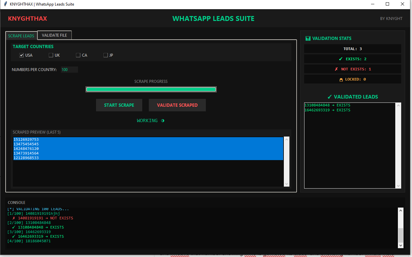Click the X icon beside NOT EXISTS stat
The height and width of the screenshot is (257, 412).
[336, 69]
